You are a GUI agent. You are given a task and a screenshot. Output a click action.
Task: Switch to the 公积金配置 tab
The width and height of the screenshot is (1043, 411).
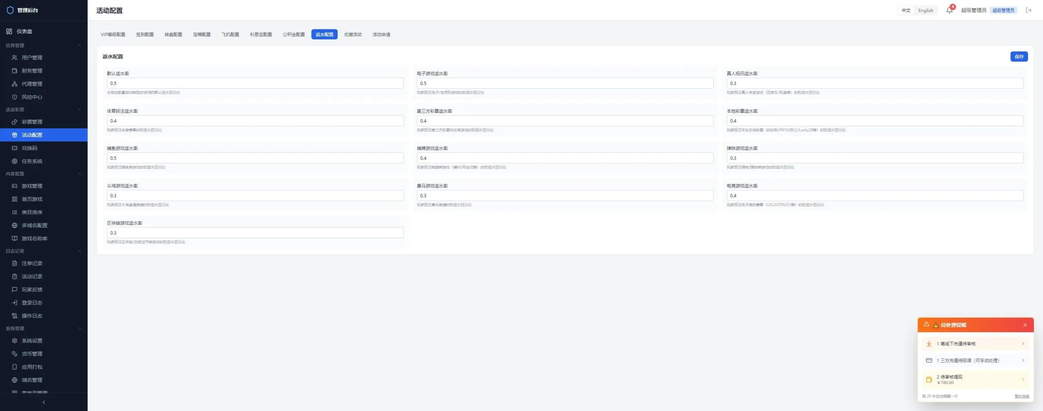click(x=294, y=35)
